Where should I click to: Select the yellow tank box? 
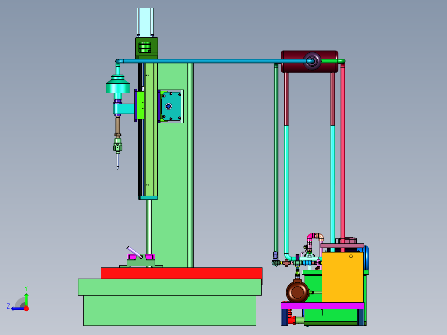pos(343,277)
